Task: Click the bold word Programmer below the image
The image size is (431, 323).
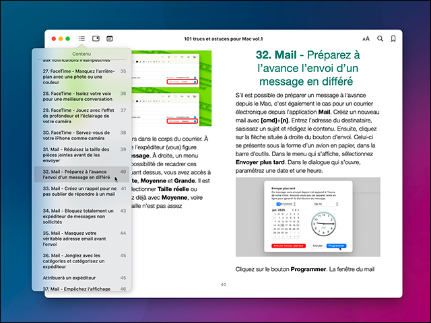Action: 308,269
